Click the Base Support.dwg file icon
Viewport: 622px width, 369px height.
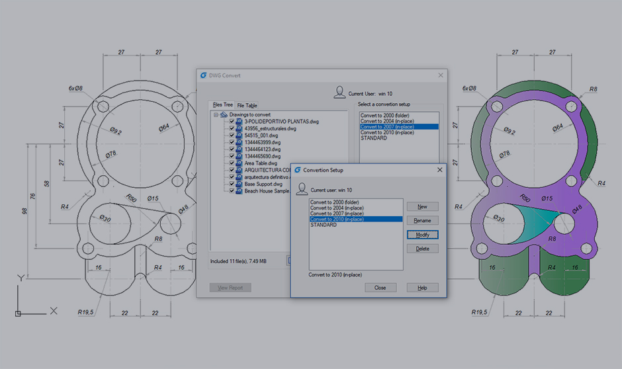tap(239, 184)
